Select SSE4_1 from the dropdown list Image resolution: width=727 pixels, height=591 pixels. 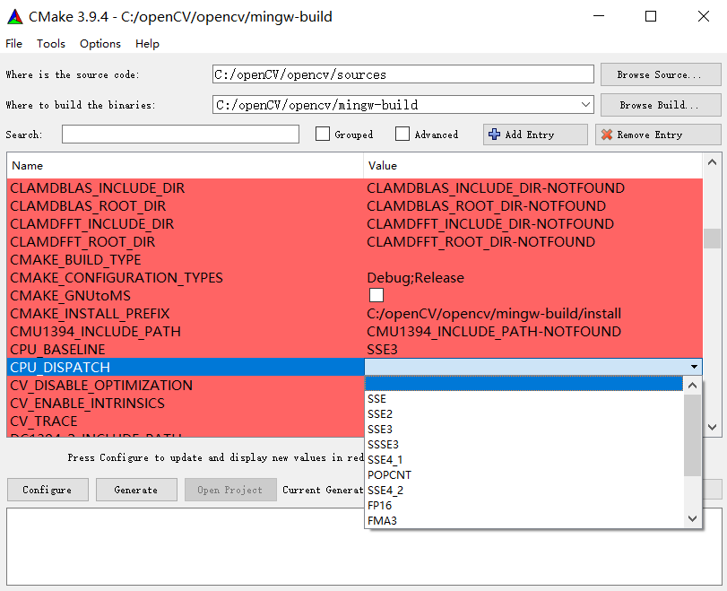click(x=524, y=460)
